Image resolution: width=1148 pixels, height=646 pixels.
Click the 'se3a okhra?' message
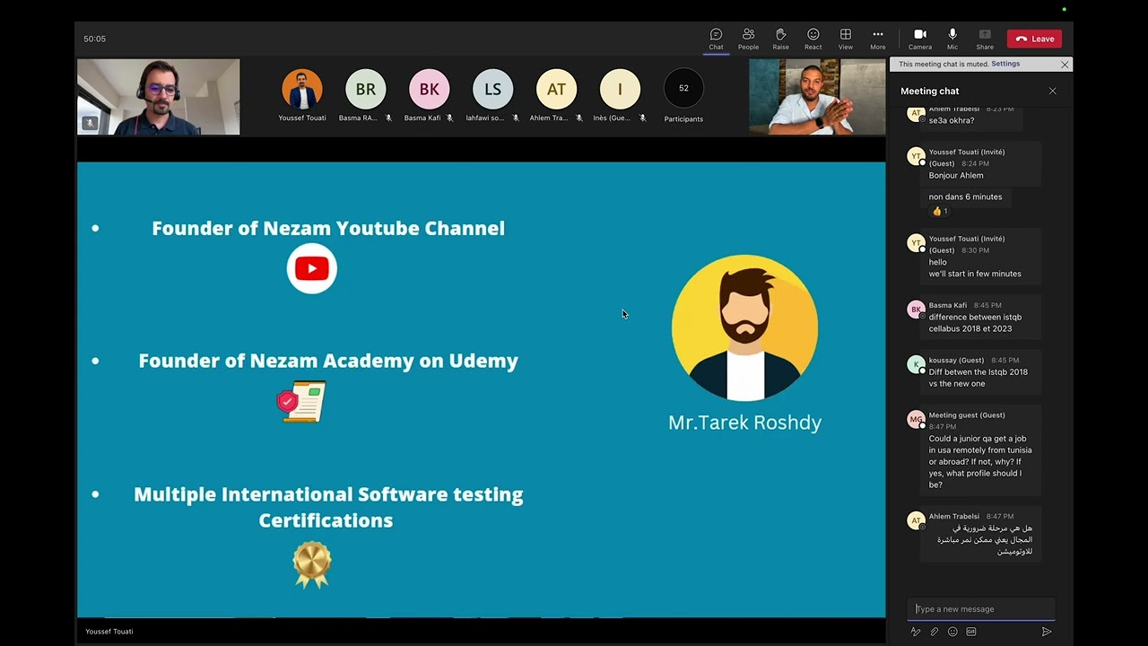pyautogui.click(x=951, y=120)
